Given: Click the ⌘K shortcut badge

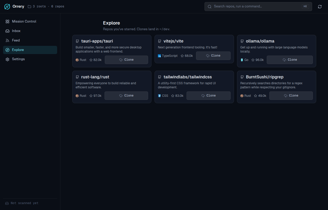Looking at the screenshot, I should tap(305, 6).
